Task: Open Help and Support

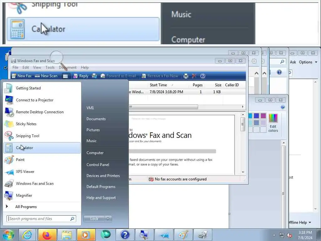Action: point(101,198)
